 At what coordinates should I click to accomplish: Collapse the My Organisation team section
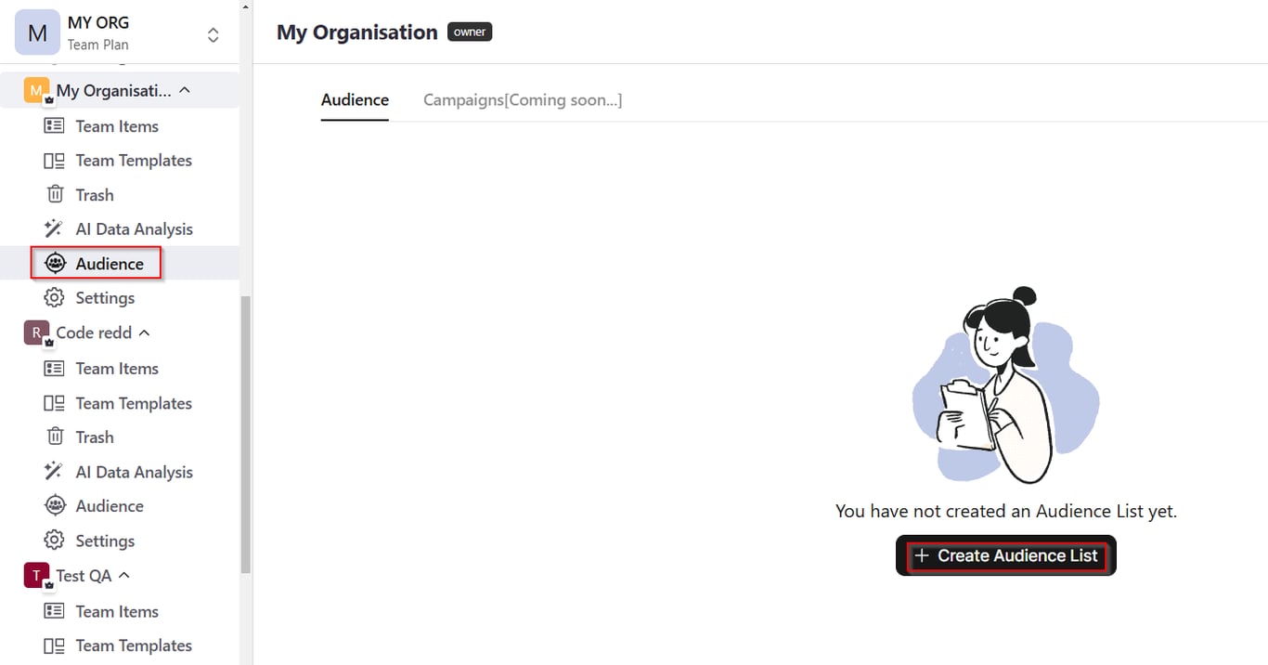185,90
